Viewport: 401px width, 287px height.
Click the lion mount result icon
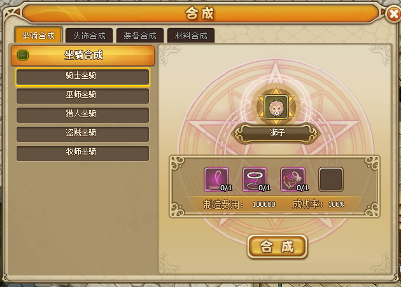(276, 107)
